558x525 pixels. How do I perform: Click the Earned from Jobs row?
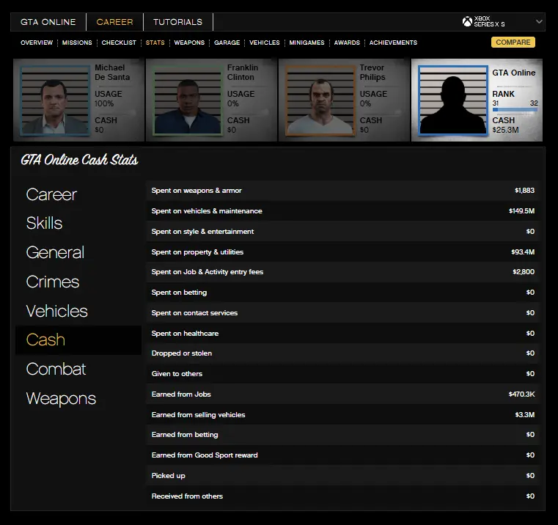click(342, 394)
